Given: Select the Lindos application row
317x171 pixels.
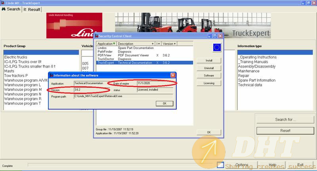Looking at the screenshot, I should point(145,48).
